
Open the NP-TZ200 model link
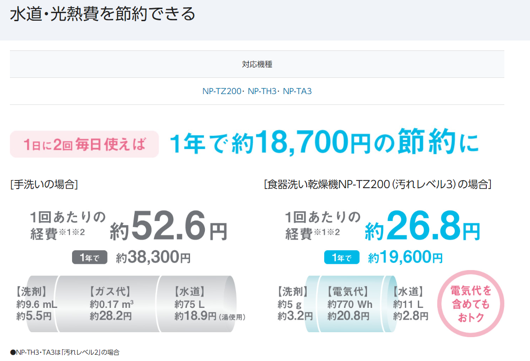[x=222, y=91]
